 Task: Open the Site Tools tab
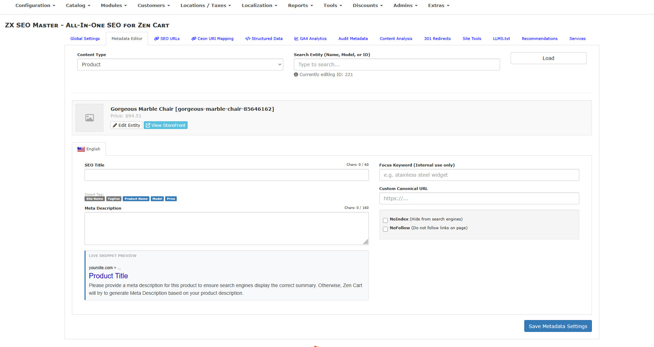pos(472,39)
